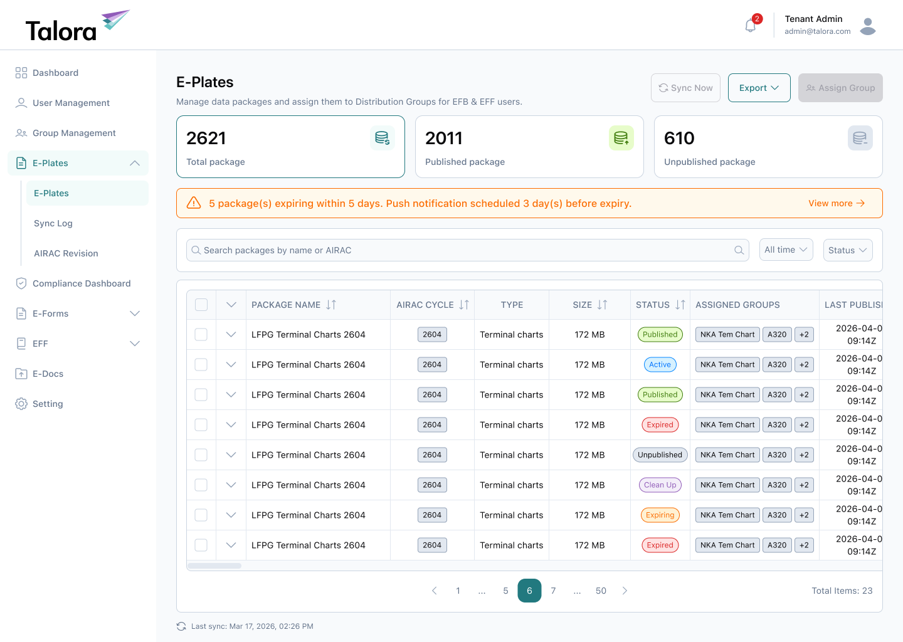Click the warning triangle in expiry banner
Screen dimensions: 903x642
[x=194, y=203]
